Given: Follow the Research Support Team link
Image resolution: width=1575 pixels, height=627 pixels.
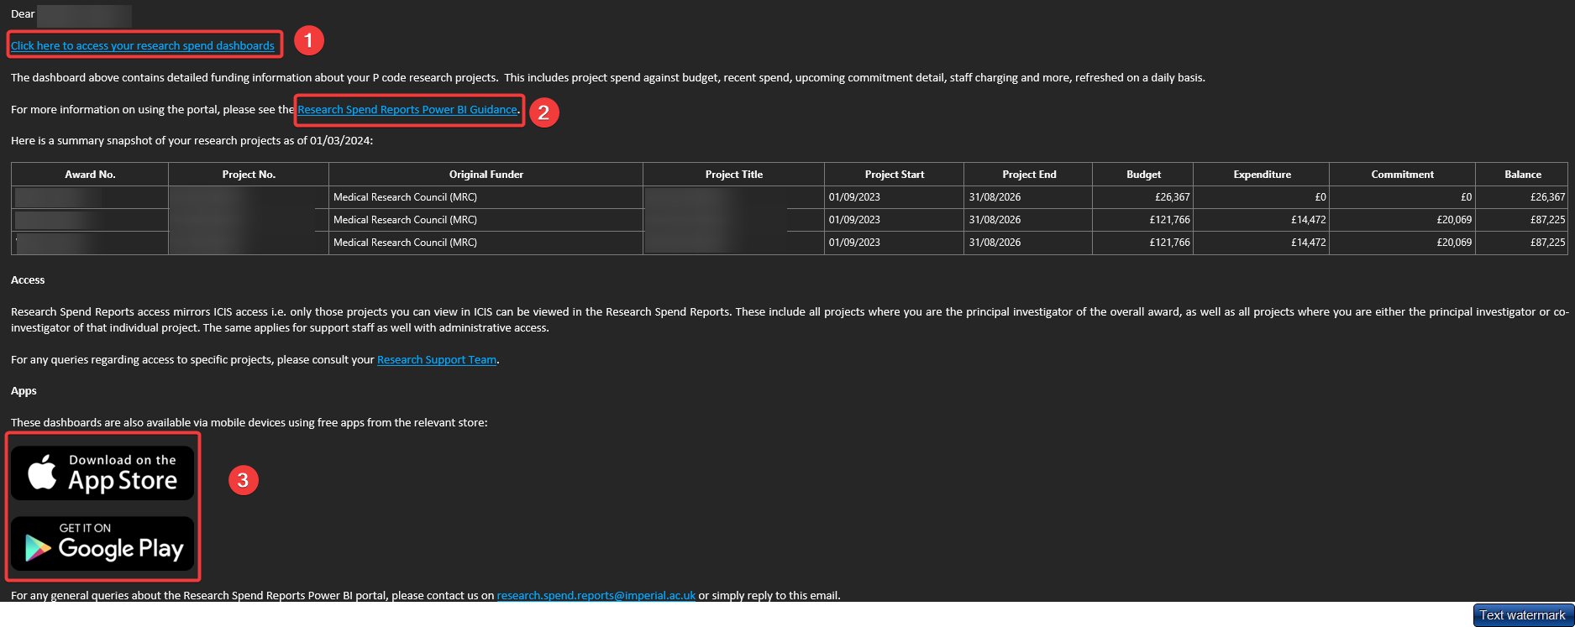Looking at the screenshot, I should 437,360.
